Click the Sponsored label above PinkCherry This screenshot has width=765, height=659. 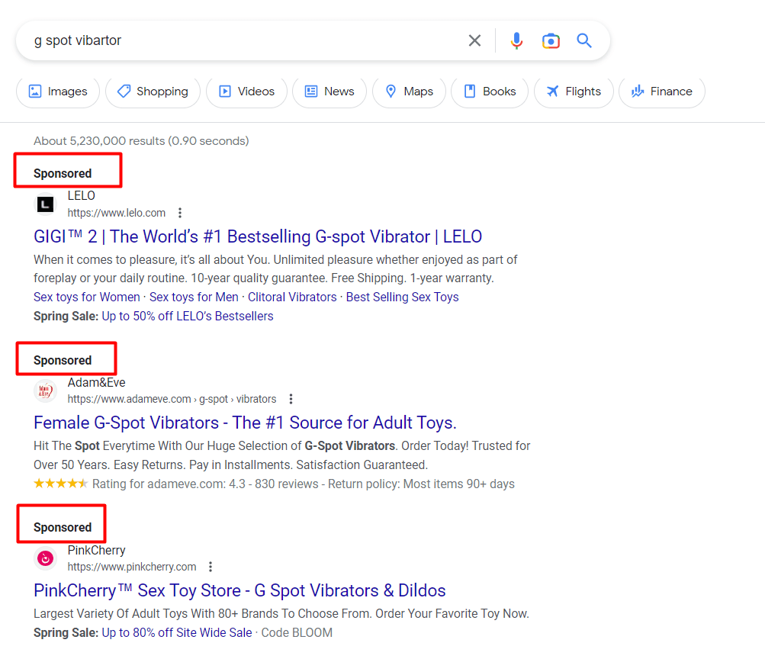63,528
